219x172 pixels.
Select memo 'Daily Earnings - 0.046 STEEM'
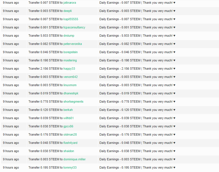120,52
